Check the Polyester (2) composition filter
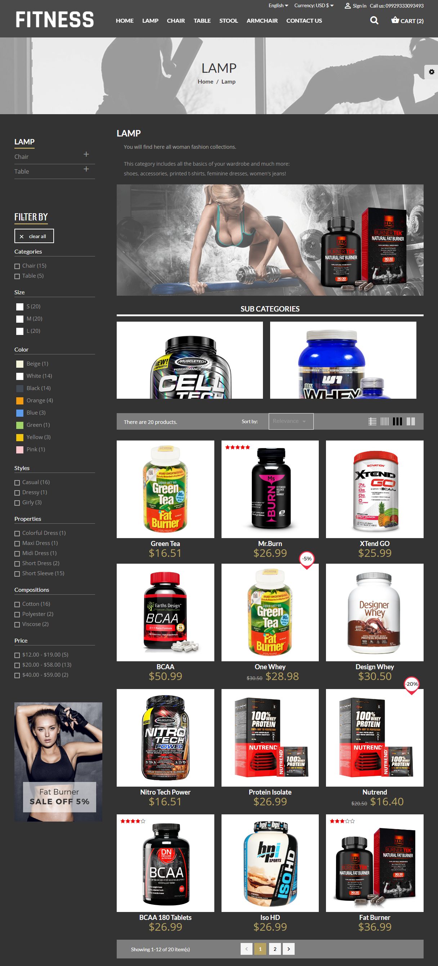Image resolution: width=438 pixels, height=966 pixels. 17,614
